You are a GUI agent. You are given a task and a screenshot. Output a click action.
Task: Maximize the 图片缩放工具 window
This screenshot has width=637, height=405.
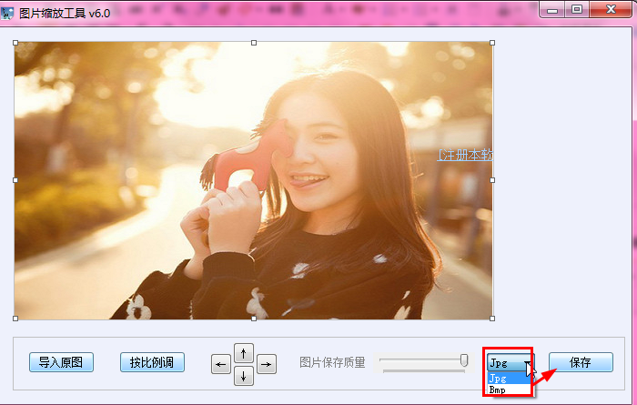[576, 10]
